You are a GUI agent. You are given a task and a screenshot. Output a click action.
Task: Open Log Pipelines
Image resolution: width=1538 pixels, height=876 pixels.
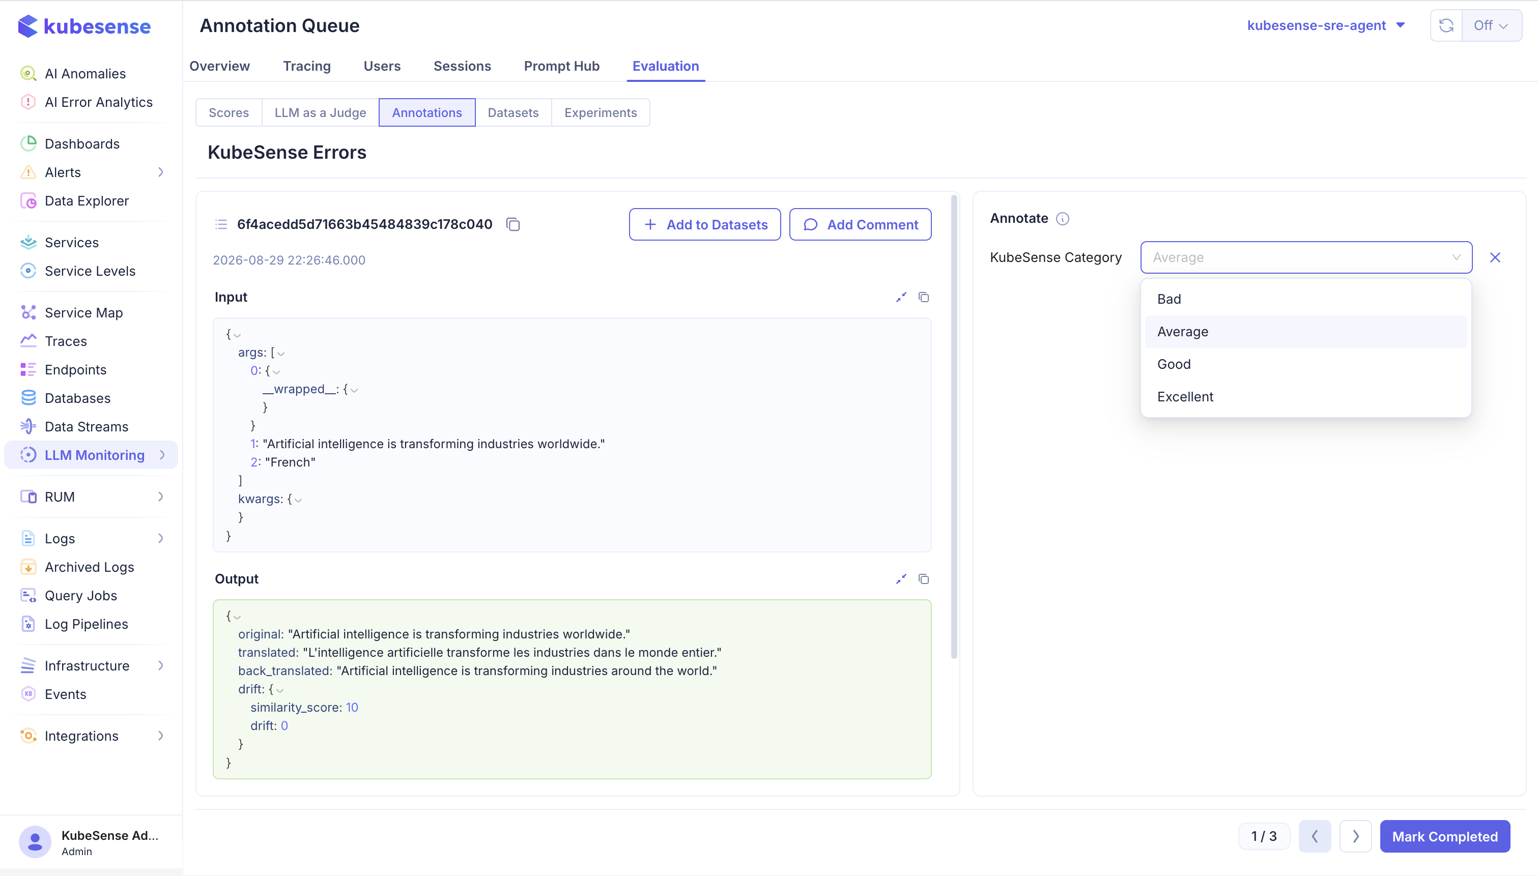[x=86, y=624]
